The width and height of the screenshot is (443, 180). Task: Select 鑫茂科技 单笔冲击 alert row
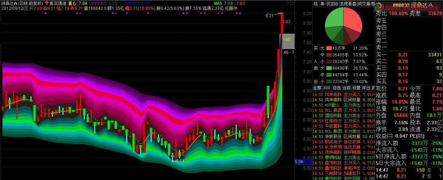343,168
